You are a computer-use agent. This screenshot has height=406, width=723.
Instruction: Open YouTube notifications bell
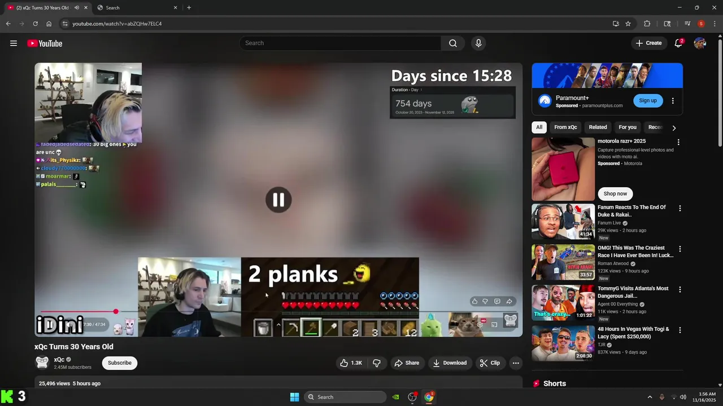(678, 43)
